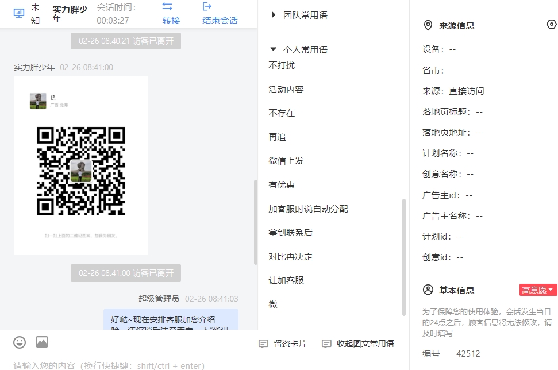The image size is (558, 370).
Task: Click the 超级管理员 sender label
Action: (159, 299)
